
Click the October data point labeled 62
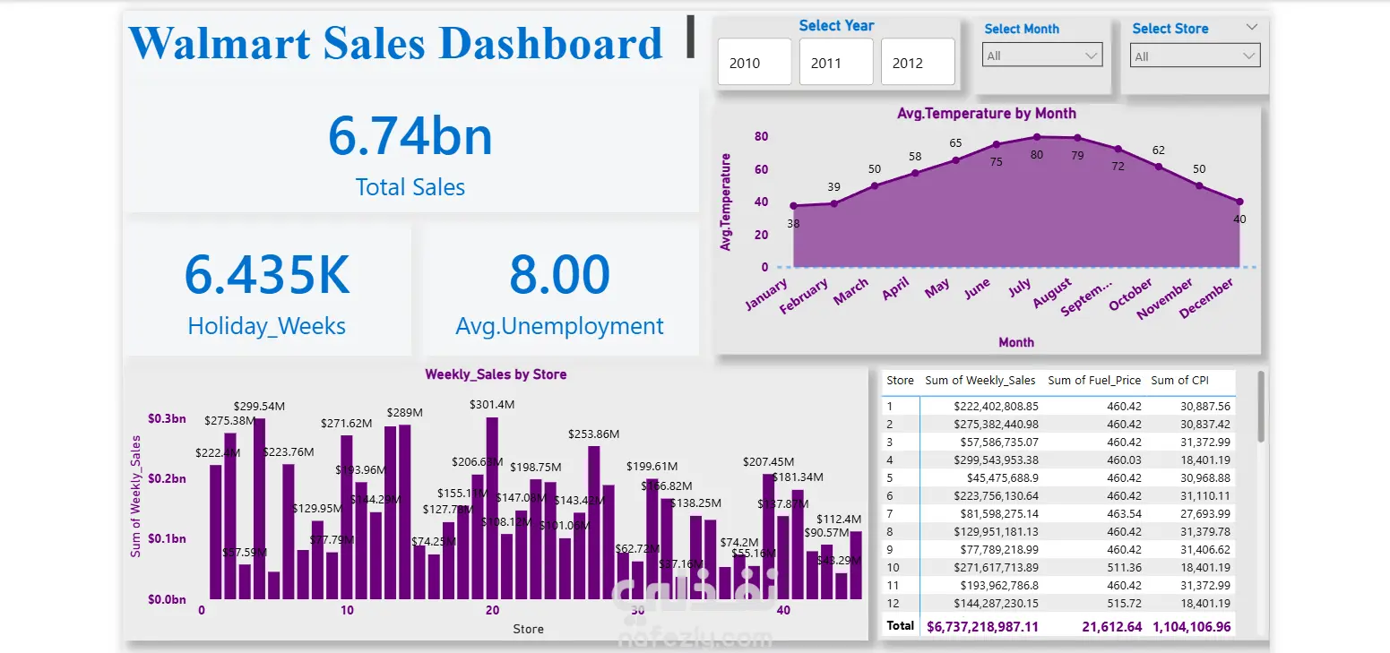point(1159,167)
